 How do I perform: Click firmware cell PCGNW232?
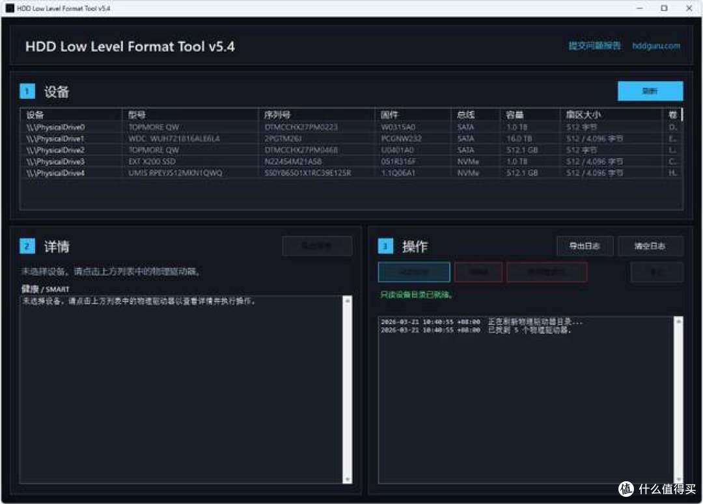401,139
